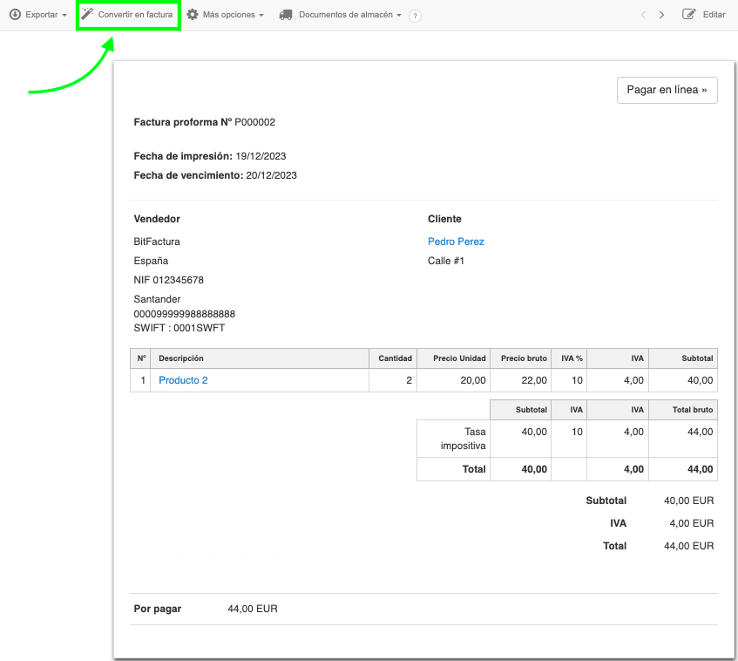Go to next document with right arrow
The height and width of the screenshot is (661, 738).
pyautogui.click(x=662, y=15)
